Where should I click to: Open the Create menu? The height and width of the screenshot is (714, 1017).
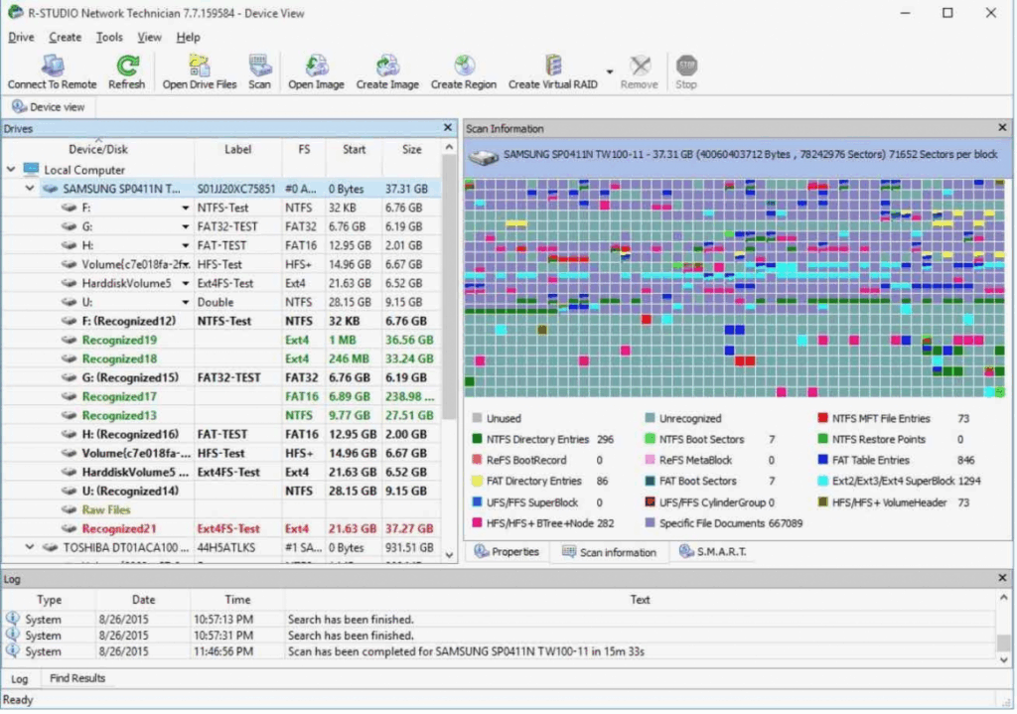click(x=65, y=37)
